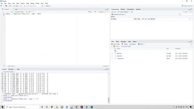Click the Environment search field
Screen dimensions: 194x109
(x=185, y=14)
